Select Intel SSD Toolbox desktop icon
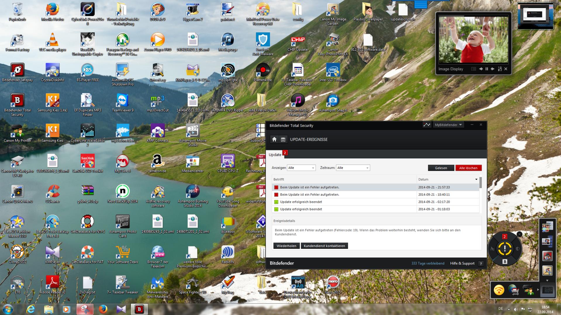Screen dimensions: 561x315 [x=333, y=73]
